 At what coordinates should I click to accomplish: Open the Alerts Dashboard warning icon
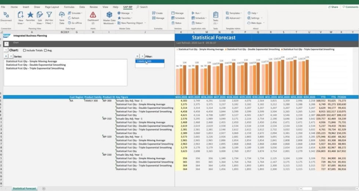93,15
